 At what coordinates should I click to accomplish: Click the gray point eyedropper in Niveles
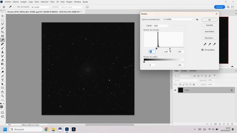(x=210, y=44)
